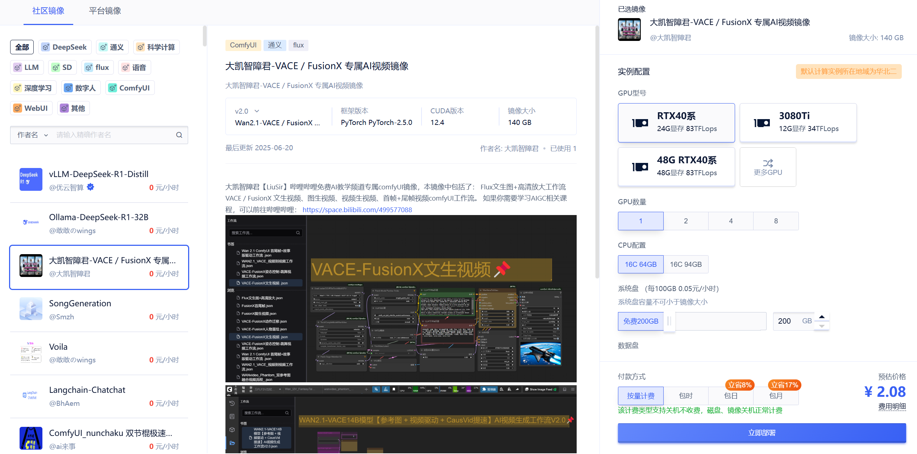Select Voila image entry
This screenshot has height=454, width=917.
click(99, 353)
